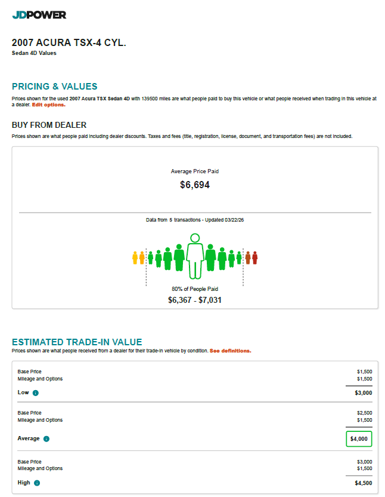Screen dimensions: 385x497
Task: Click the leftmost yellow person icon
Action: (135, 257)
